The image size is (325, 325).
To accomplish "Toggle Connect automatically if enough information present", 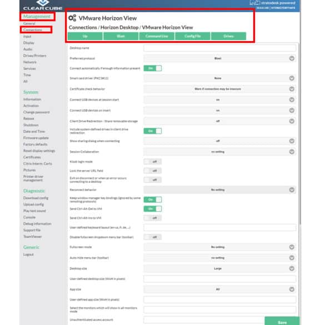I will click(x=153, y=68).
